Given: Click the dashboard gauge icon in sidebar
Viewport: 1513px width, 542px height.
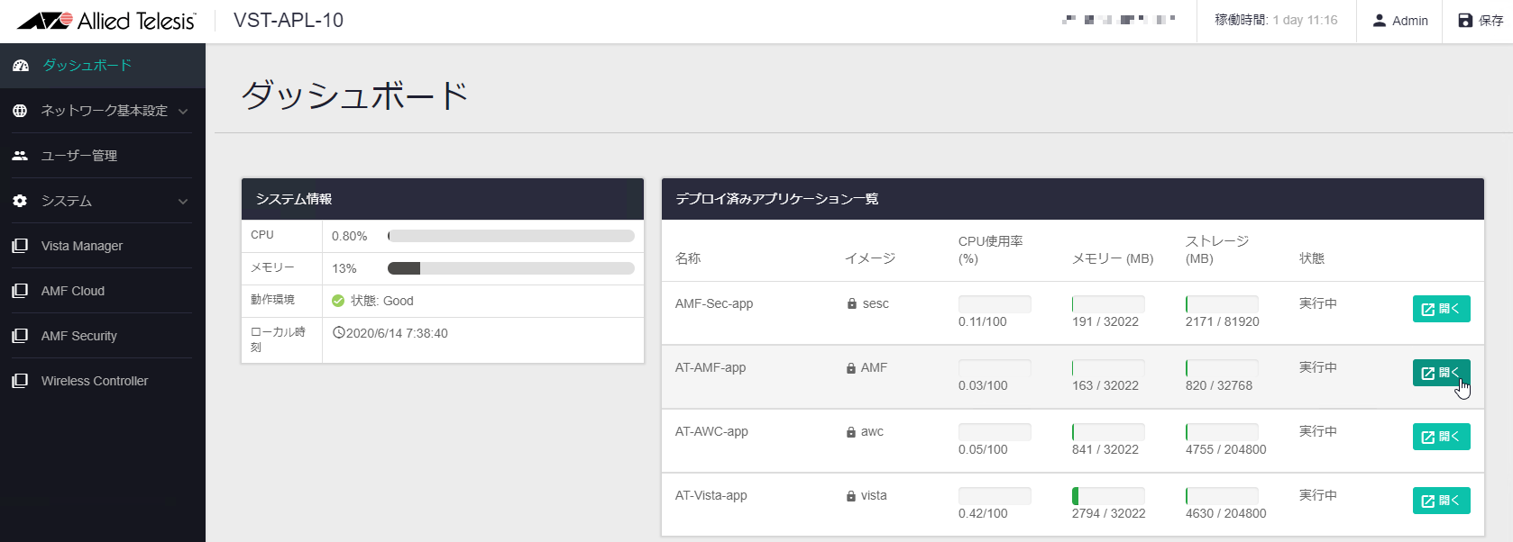Looking at the screenshot, I should 21,66.
